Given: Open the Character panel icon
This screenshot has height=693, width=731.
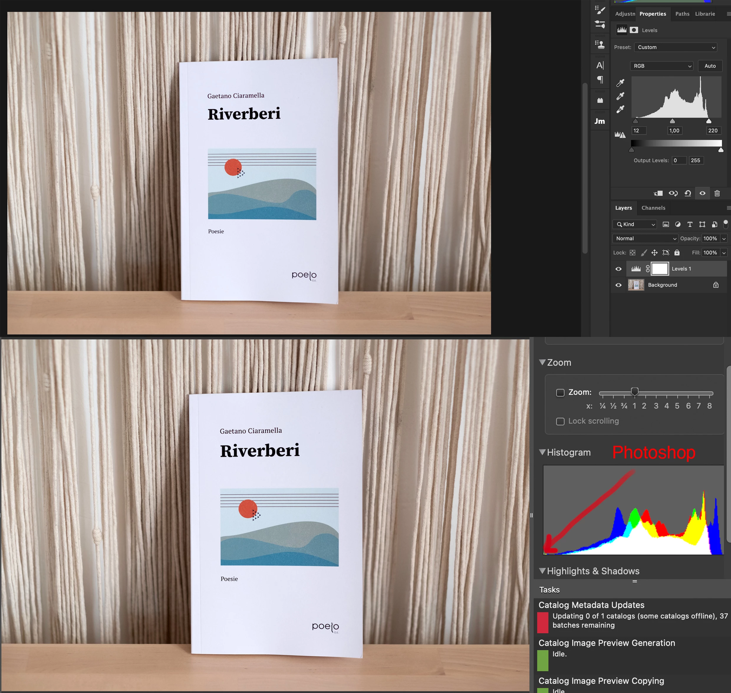Looking at the screenshot, I should point(600,65).
